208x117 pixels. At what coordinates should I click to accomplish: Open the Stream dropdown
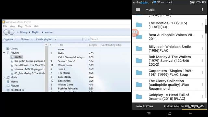(26, 39)
